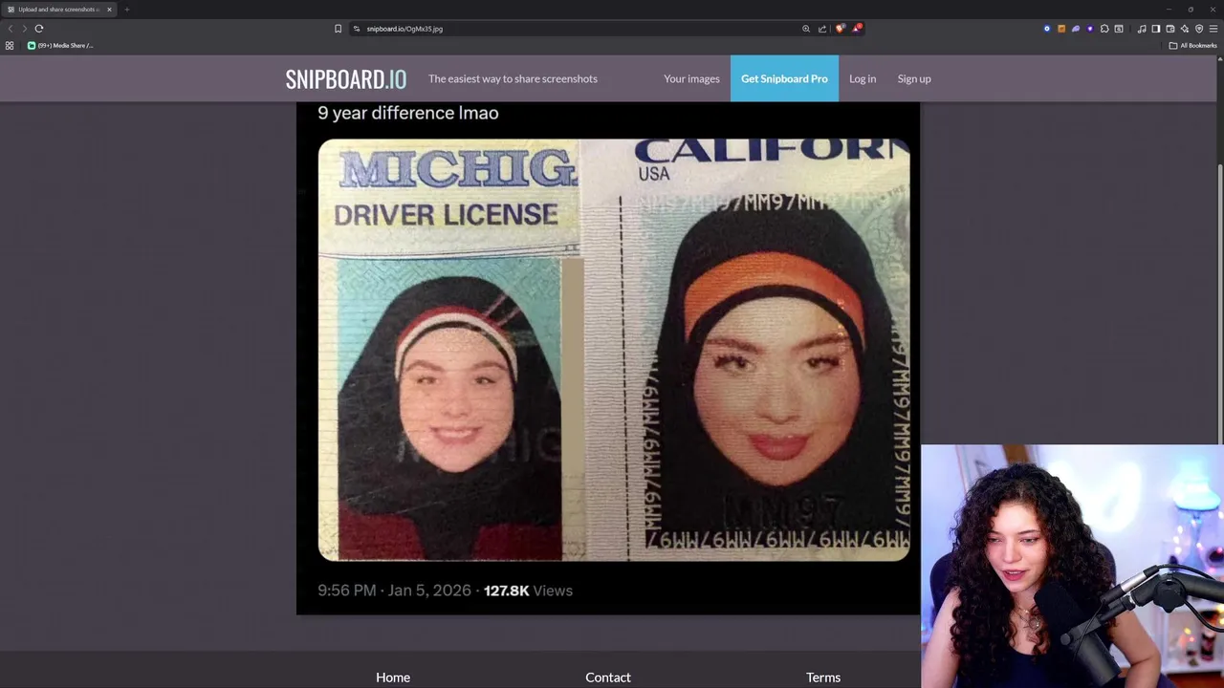This screenshot has width=1224, height=688.
Task: Click the zoom magnifier icon in address bar
Action: coord(806,29)
